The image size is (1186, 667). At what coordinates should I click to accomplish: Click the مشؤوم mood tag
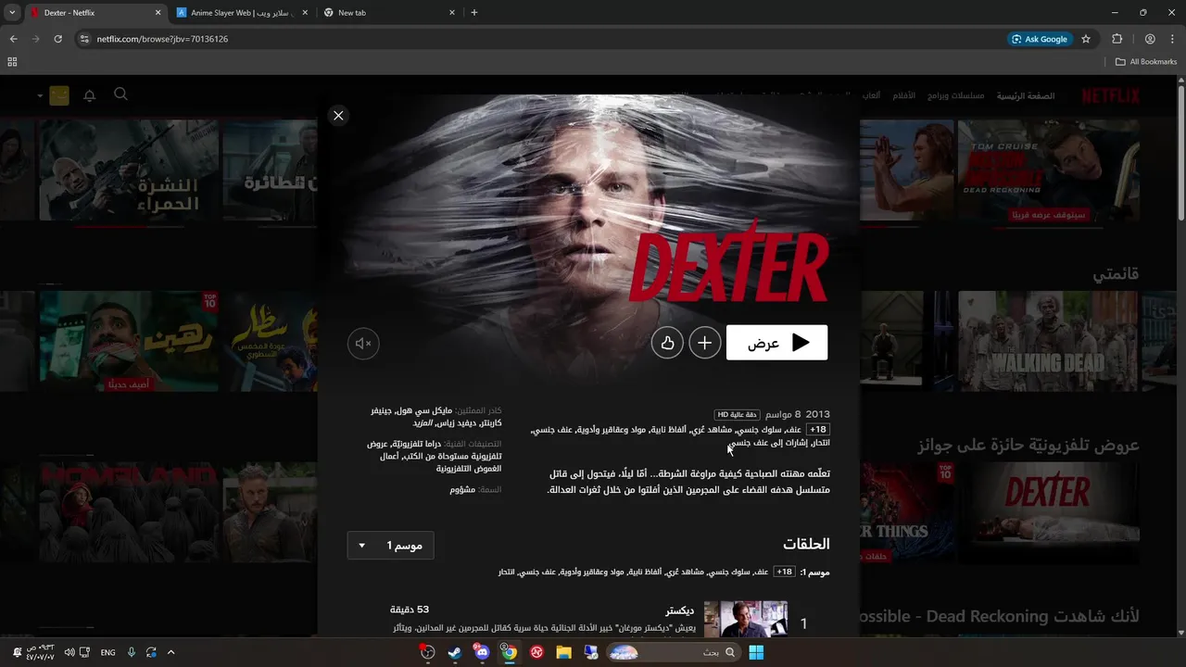pyautogui.click(x=462, y=489)
